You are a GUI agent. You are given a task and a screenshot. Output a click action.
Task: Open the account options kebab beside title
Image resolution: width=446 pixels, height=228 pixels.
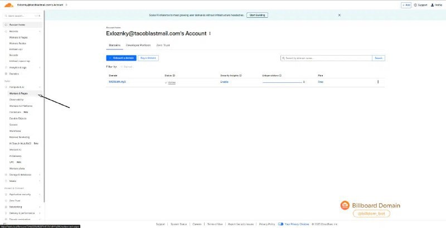pos(210,33)
